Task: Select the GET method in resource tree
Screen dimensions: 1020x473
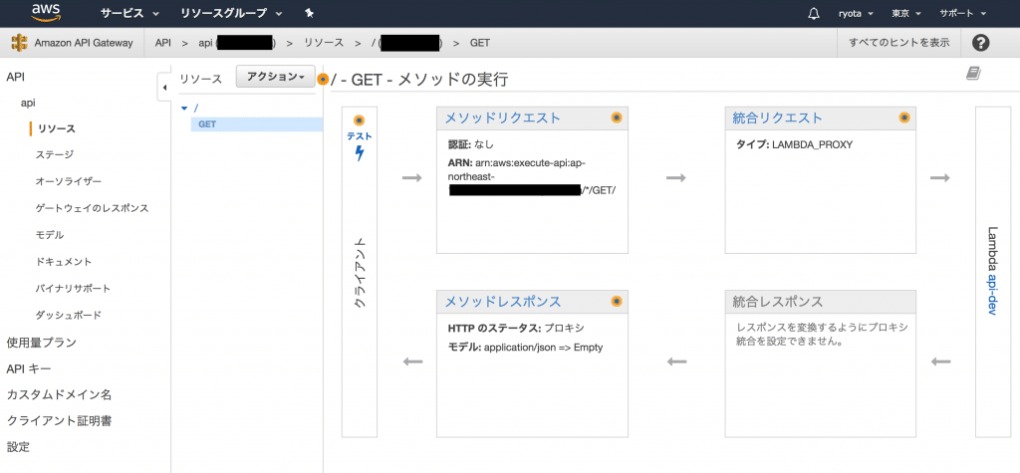Action: [256, 123]
